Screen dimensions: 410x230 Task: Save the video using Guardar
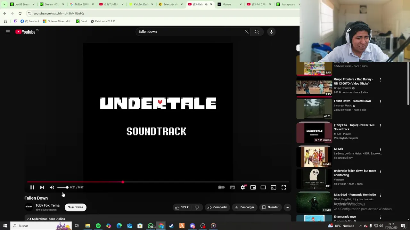270,207
